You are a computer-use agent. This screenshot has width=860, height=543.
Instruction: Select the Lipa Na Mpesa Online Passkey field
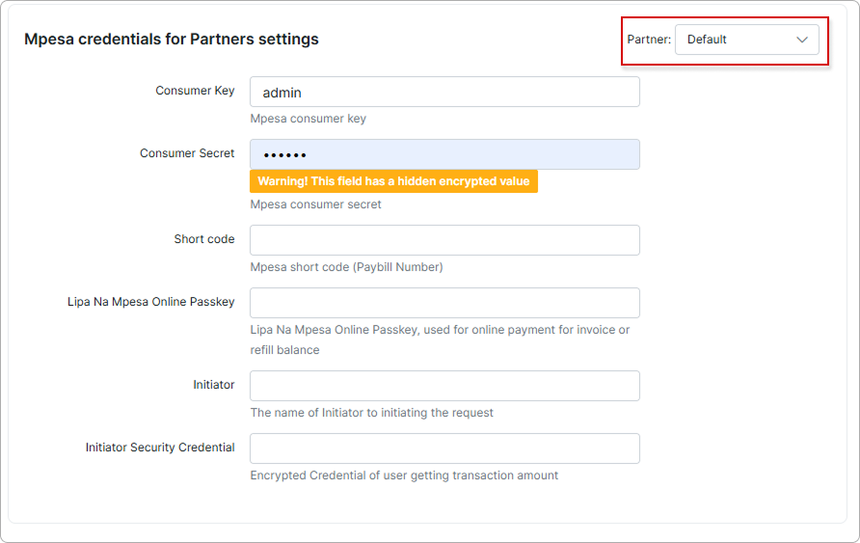(444, 303)
